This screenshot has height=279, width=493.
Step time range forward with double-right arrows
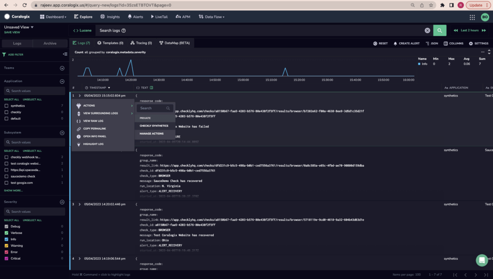[x=484, y=30]
